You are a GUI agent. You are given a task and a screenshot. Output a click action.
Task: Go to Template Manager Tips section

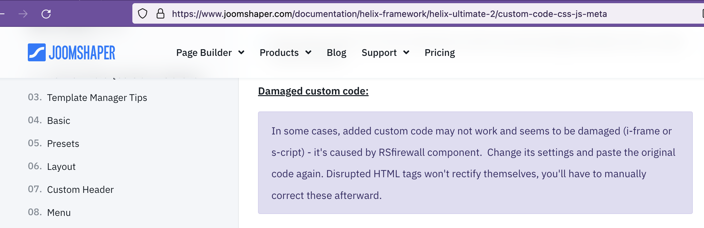coord(97,98)
